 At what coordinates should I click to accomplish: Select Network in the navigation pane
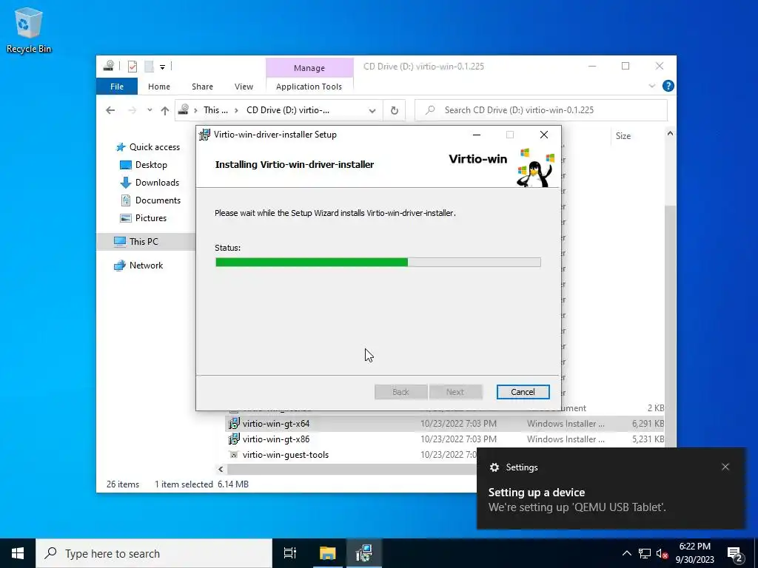(x=138, y=266)
